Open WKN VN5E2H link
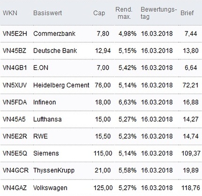Screen dimensions: 202x196 point(15,33)
